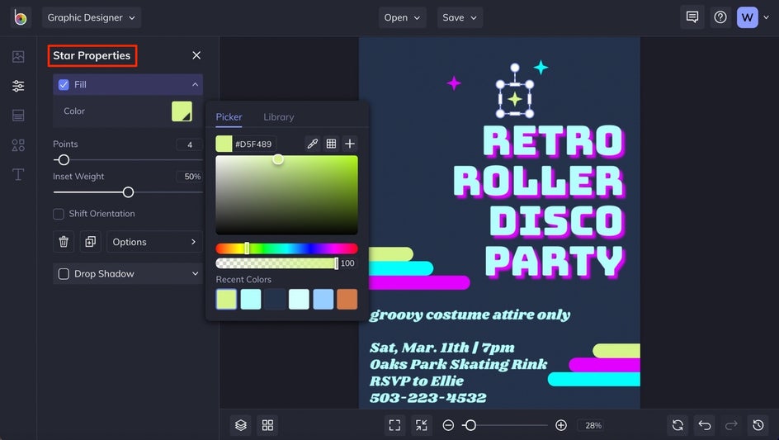Click the opacity alpha slider
Viewport: 779px width, 440px height.
276,263
